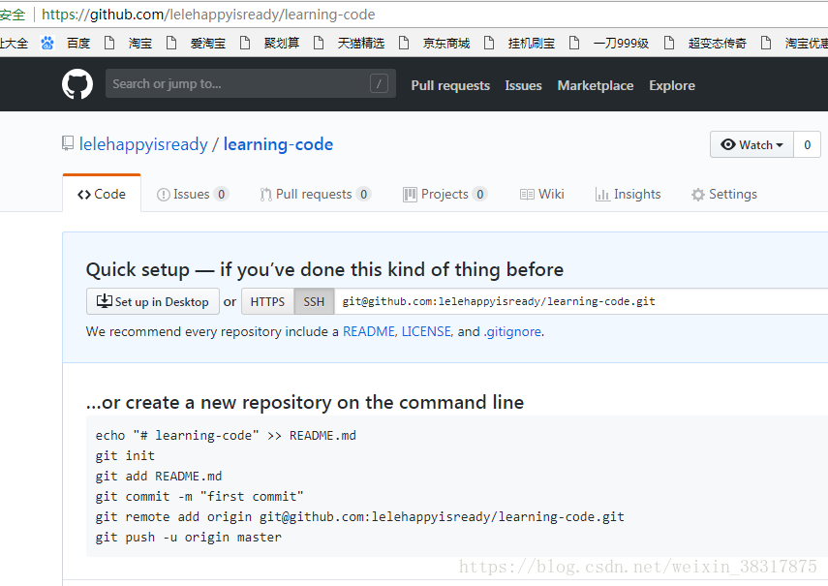Open the 爱淘宝 bookmark

[x=207, y=43]
